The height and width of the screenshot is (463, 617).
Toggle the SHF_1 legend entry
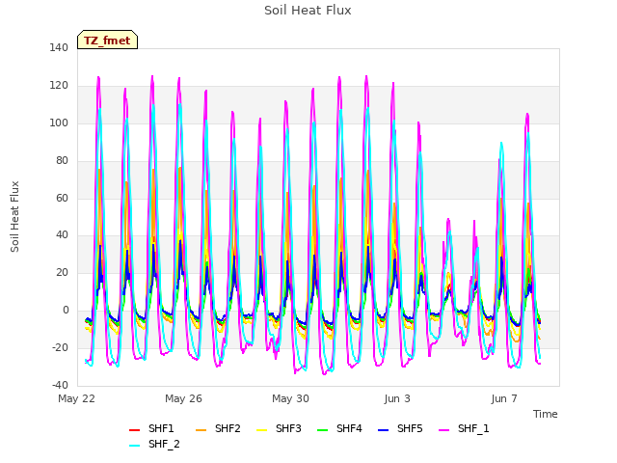[x=464, y=428]
